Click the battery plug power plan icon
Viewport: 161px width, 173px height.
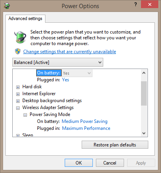20,37
